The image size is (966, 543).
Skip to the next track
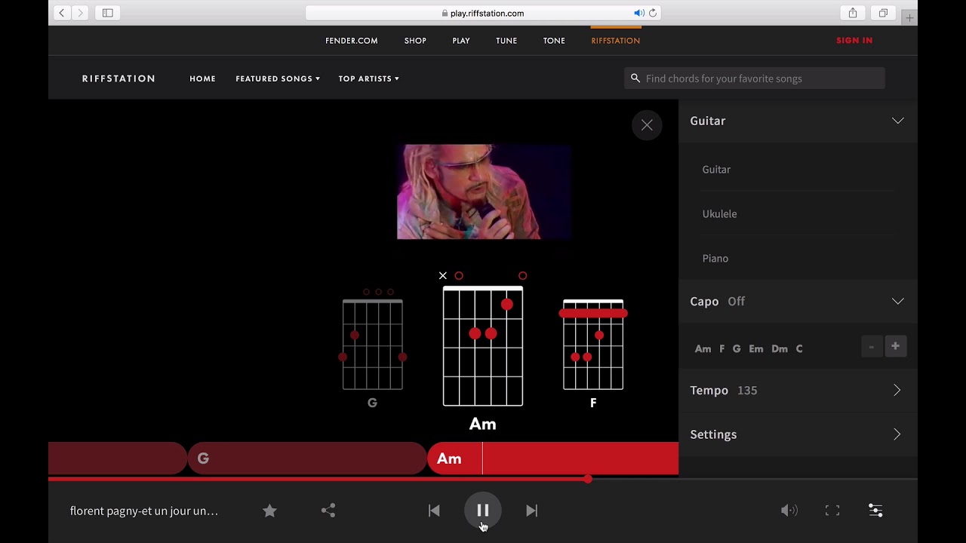pos(532,511)
